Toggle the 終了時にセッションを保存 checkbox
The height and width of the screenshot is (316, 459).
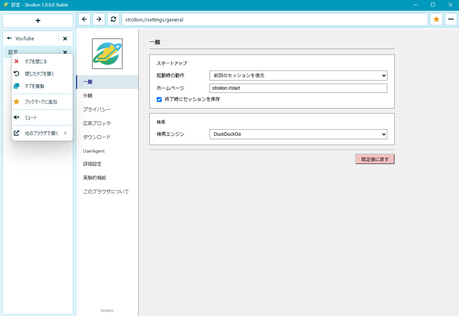(159, 99)
